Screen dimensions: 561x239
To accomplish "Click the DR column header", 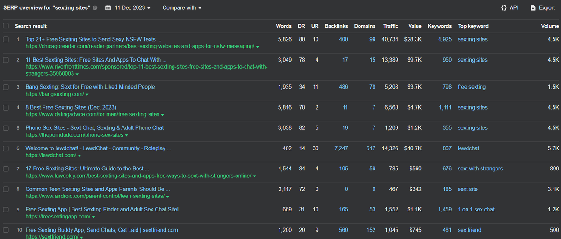I will tap(302, 26).
